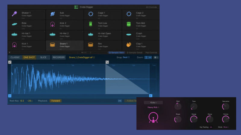Trigger the Clap 1 hand icon
This screenshot has height=135, width=241.
[x=129, y=45]
